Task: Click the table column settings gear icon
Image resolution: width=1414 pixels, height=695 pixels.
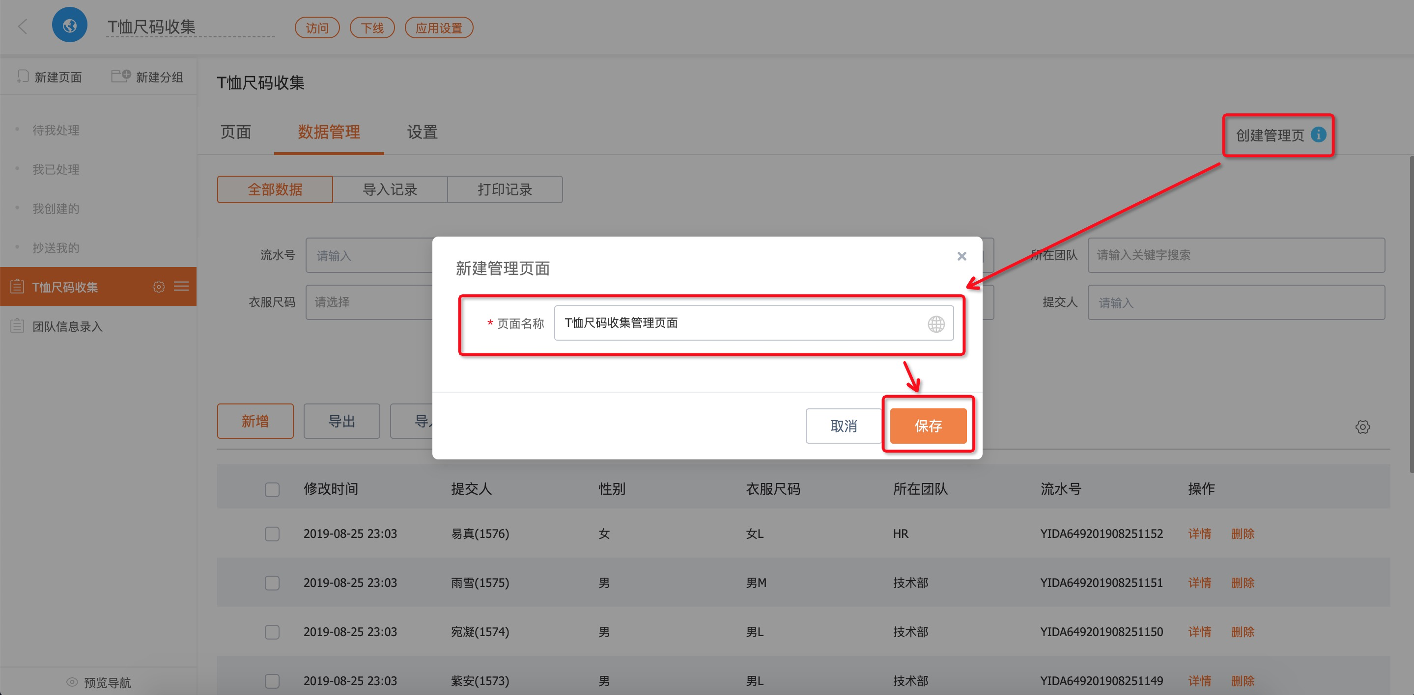Action: (1362, 427)
